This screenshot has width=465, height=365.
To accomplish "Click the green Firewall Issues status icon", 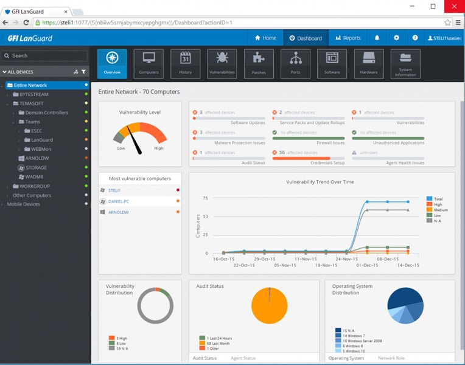I will pos(274,132).
